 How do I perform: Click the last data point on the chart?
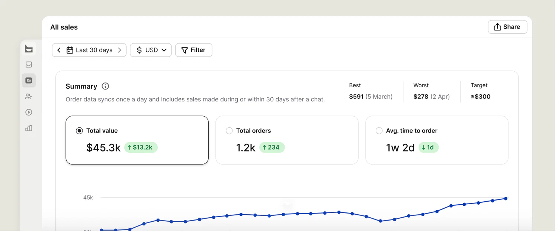click(x=506, y=199)
